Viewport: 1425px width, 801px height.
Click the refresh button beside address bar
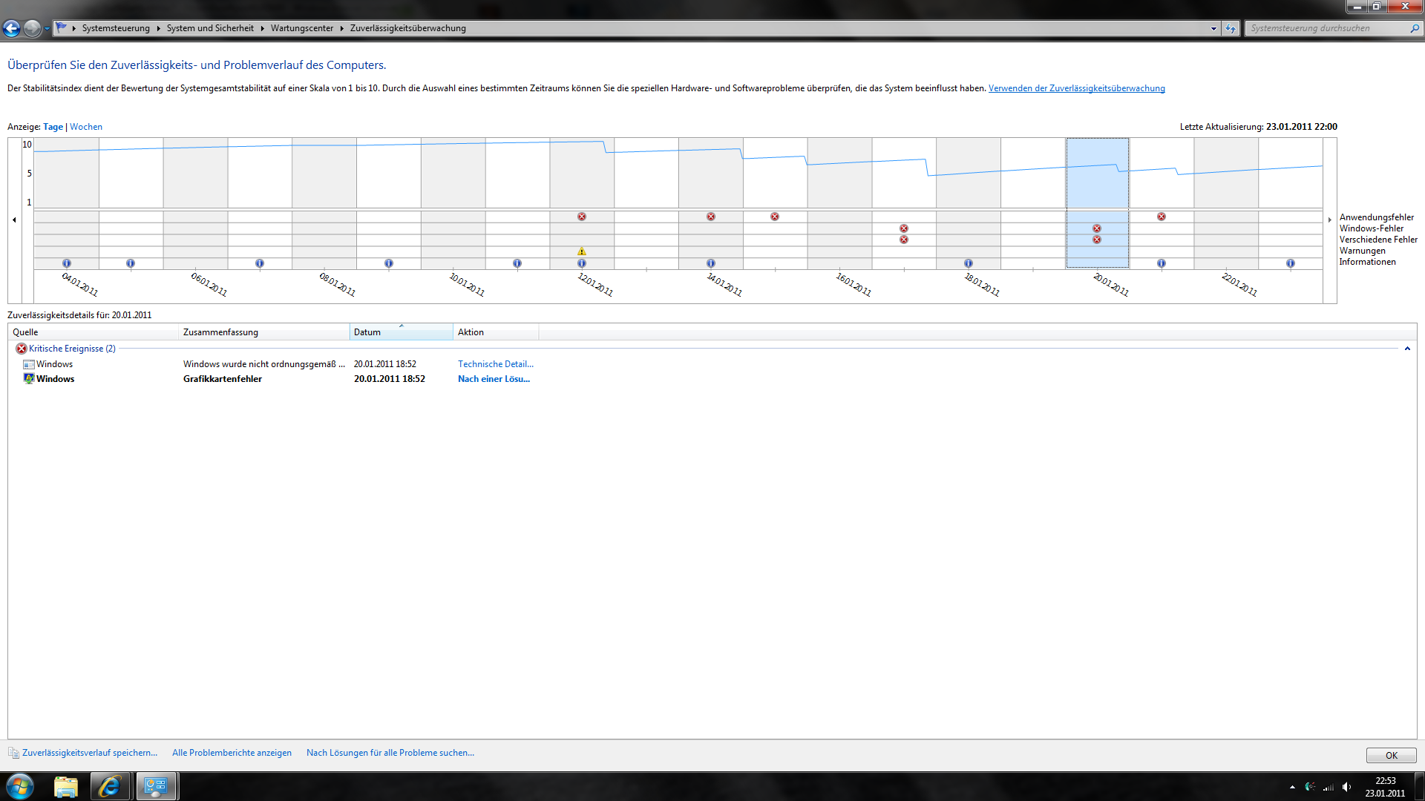tap(1231, 28)
